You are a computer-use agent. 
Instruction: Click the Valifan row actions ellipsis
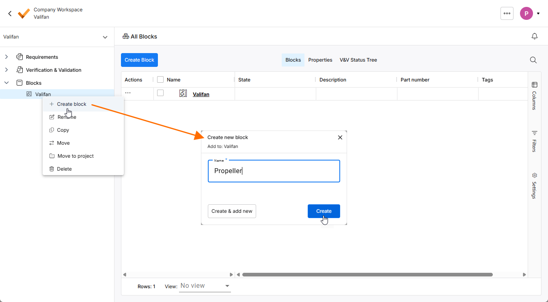pos(128,93)
